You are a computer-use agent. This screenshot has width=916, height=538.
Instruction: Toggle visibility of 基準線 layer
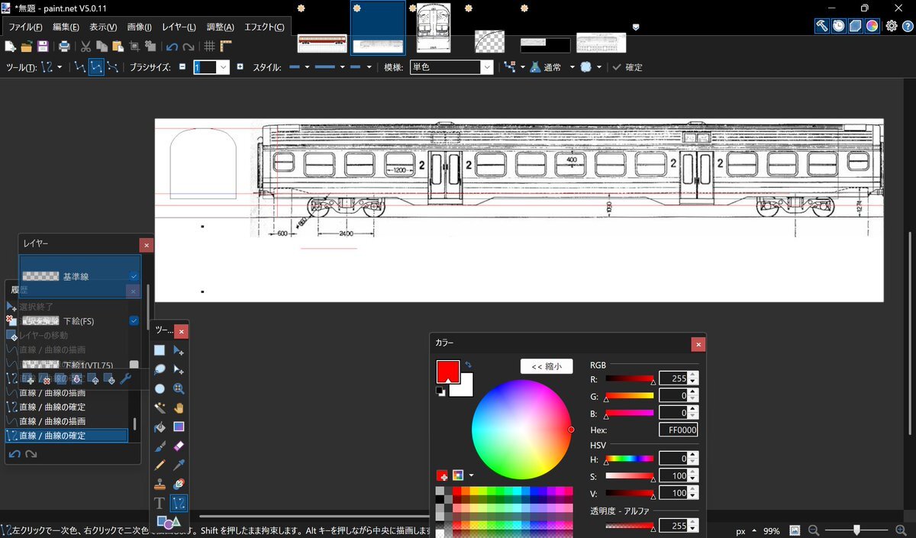pyautogui.click(x=134, y=276)
